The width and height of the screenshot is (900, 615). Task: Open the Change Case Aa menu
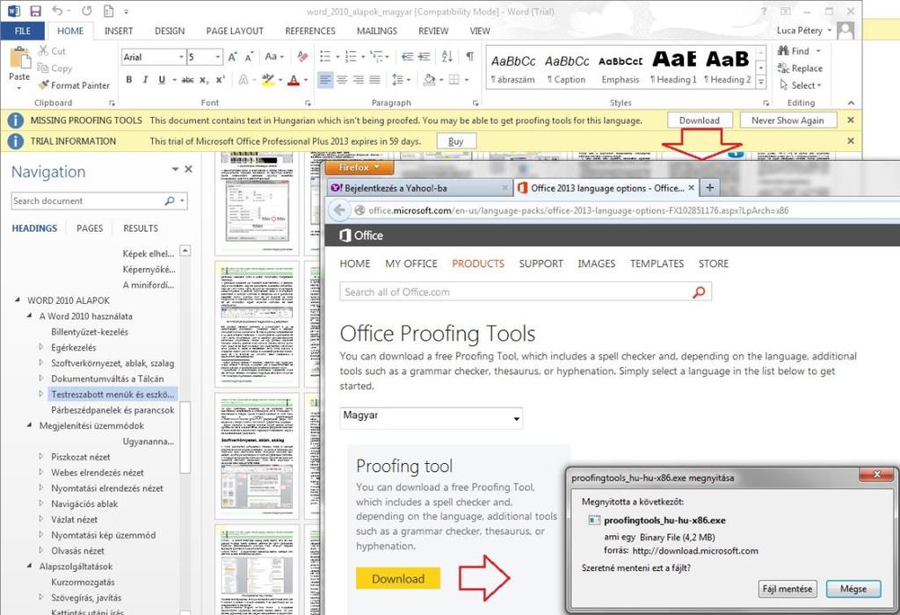pyautogui.click(x=273, y=57)
